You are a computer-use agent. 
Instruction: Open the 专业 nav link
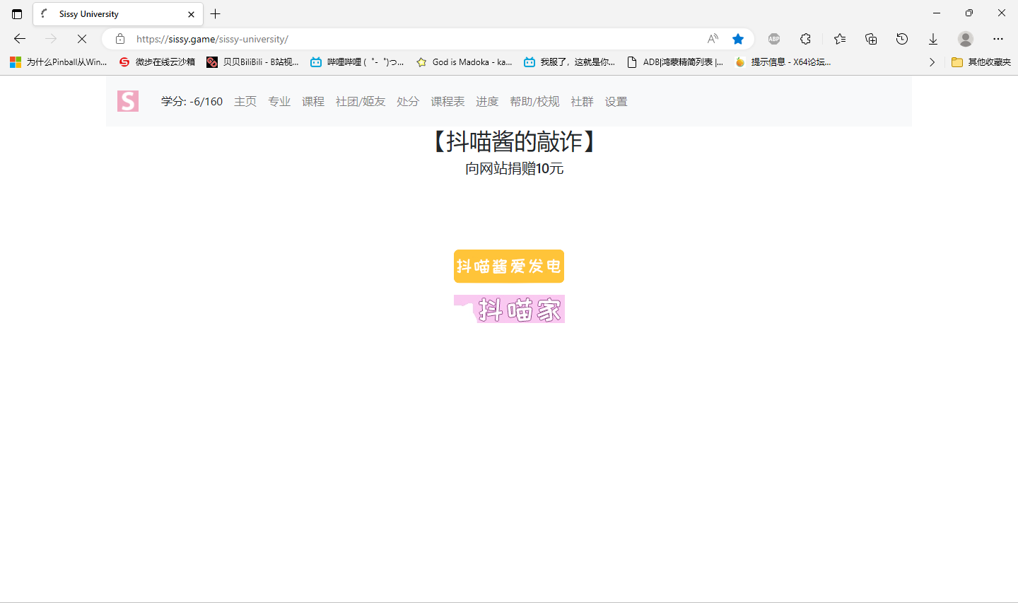pyautogui.click(x=279, y=102)
